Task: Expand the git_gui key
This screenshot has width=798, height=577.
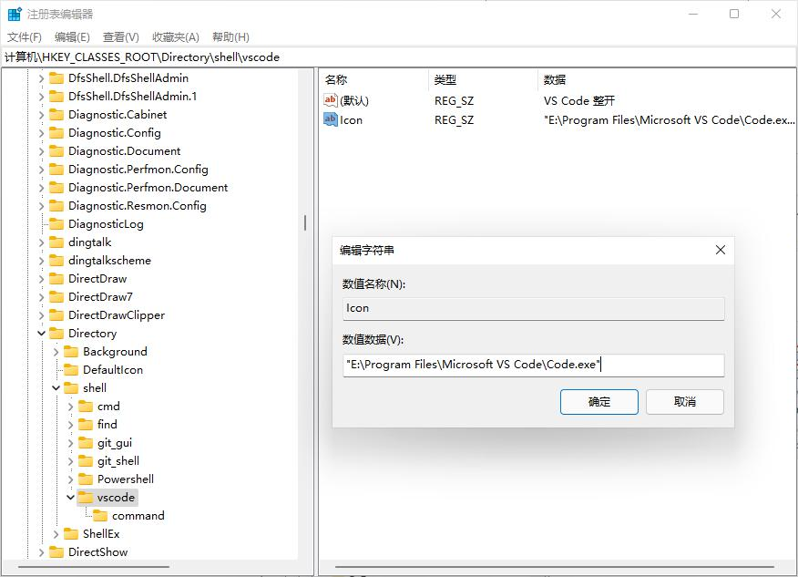Action: pyautogui.click(x=71, y=443)
